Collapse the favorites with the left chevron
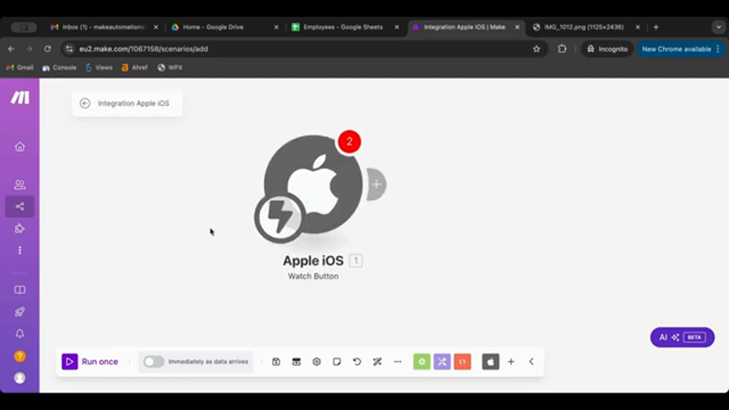Image resolution: width=729 pixels, height=410 pixels. point(531,362)
